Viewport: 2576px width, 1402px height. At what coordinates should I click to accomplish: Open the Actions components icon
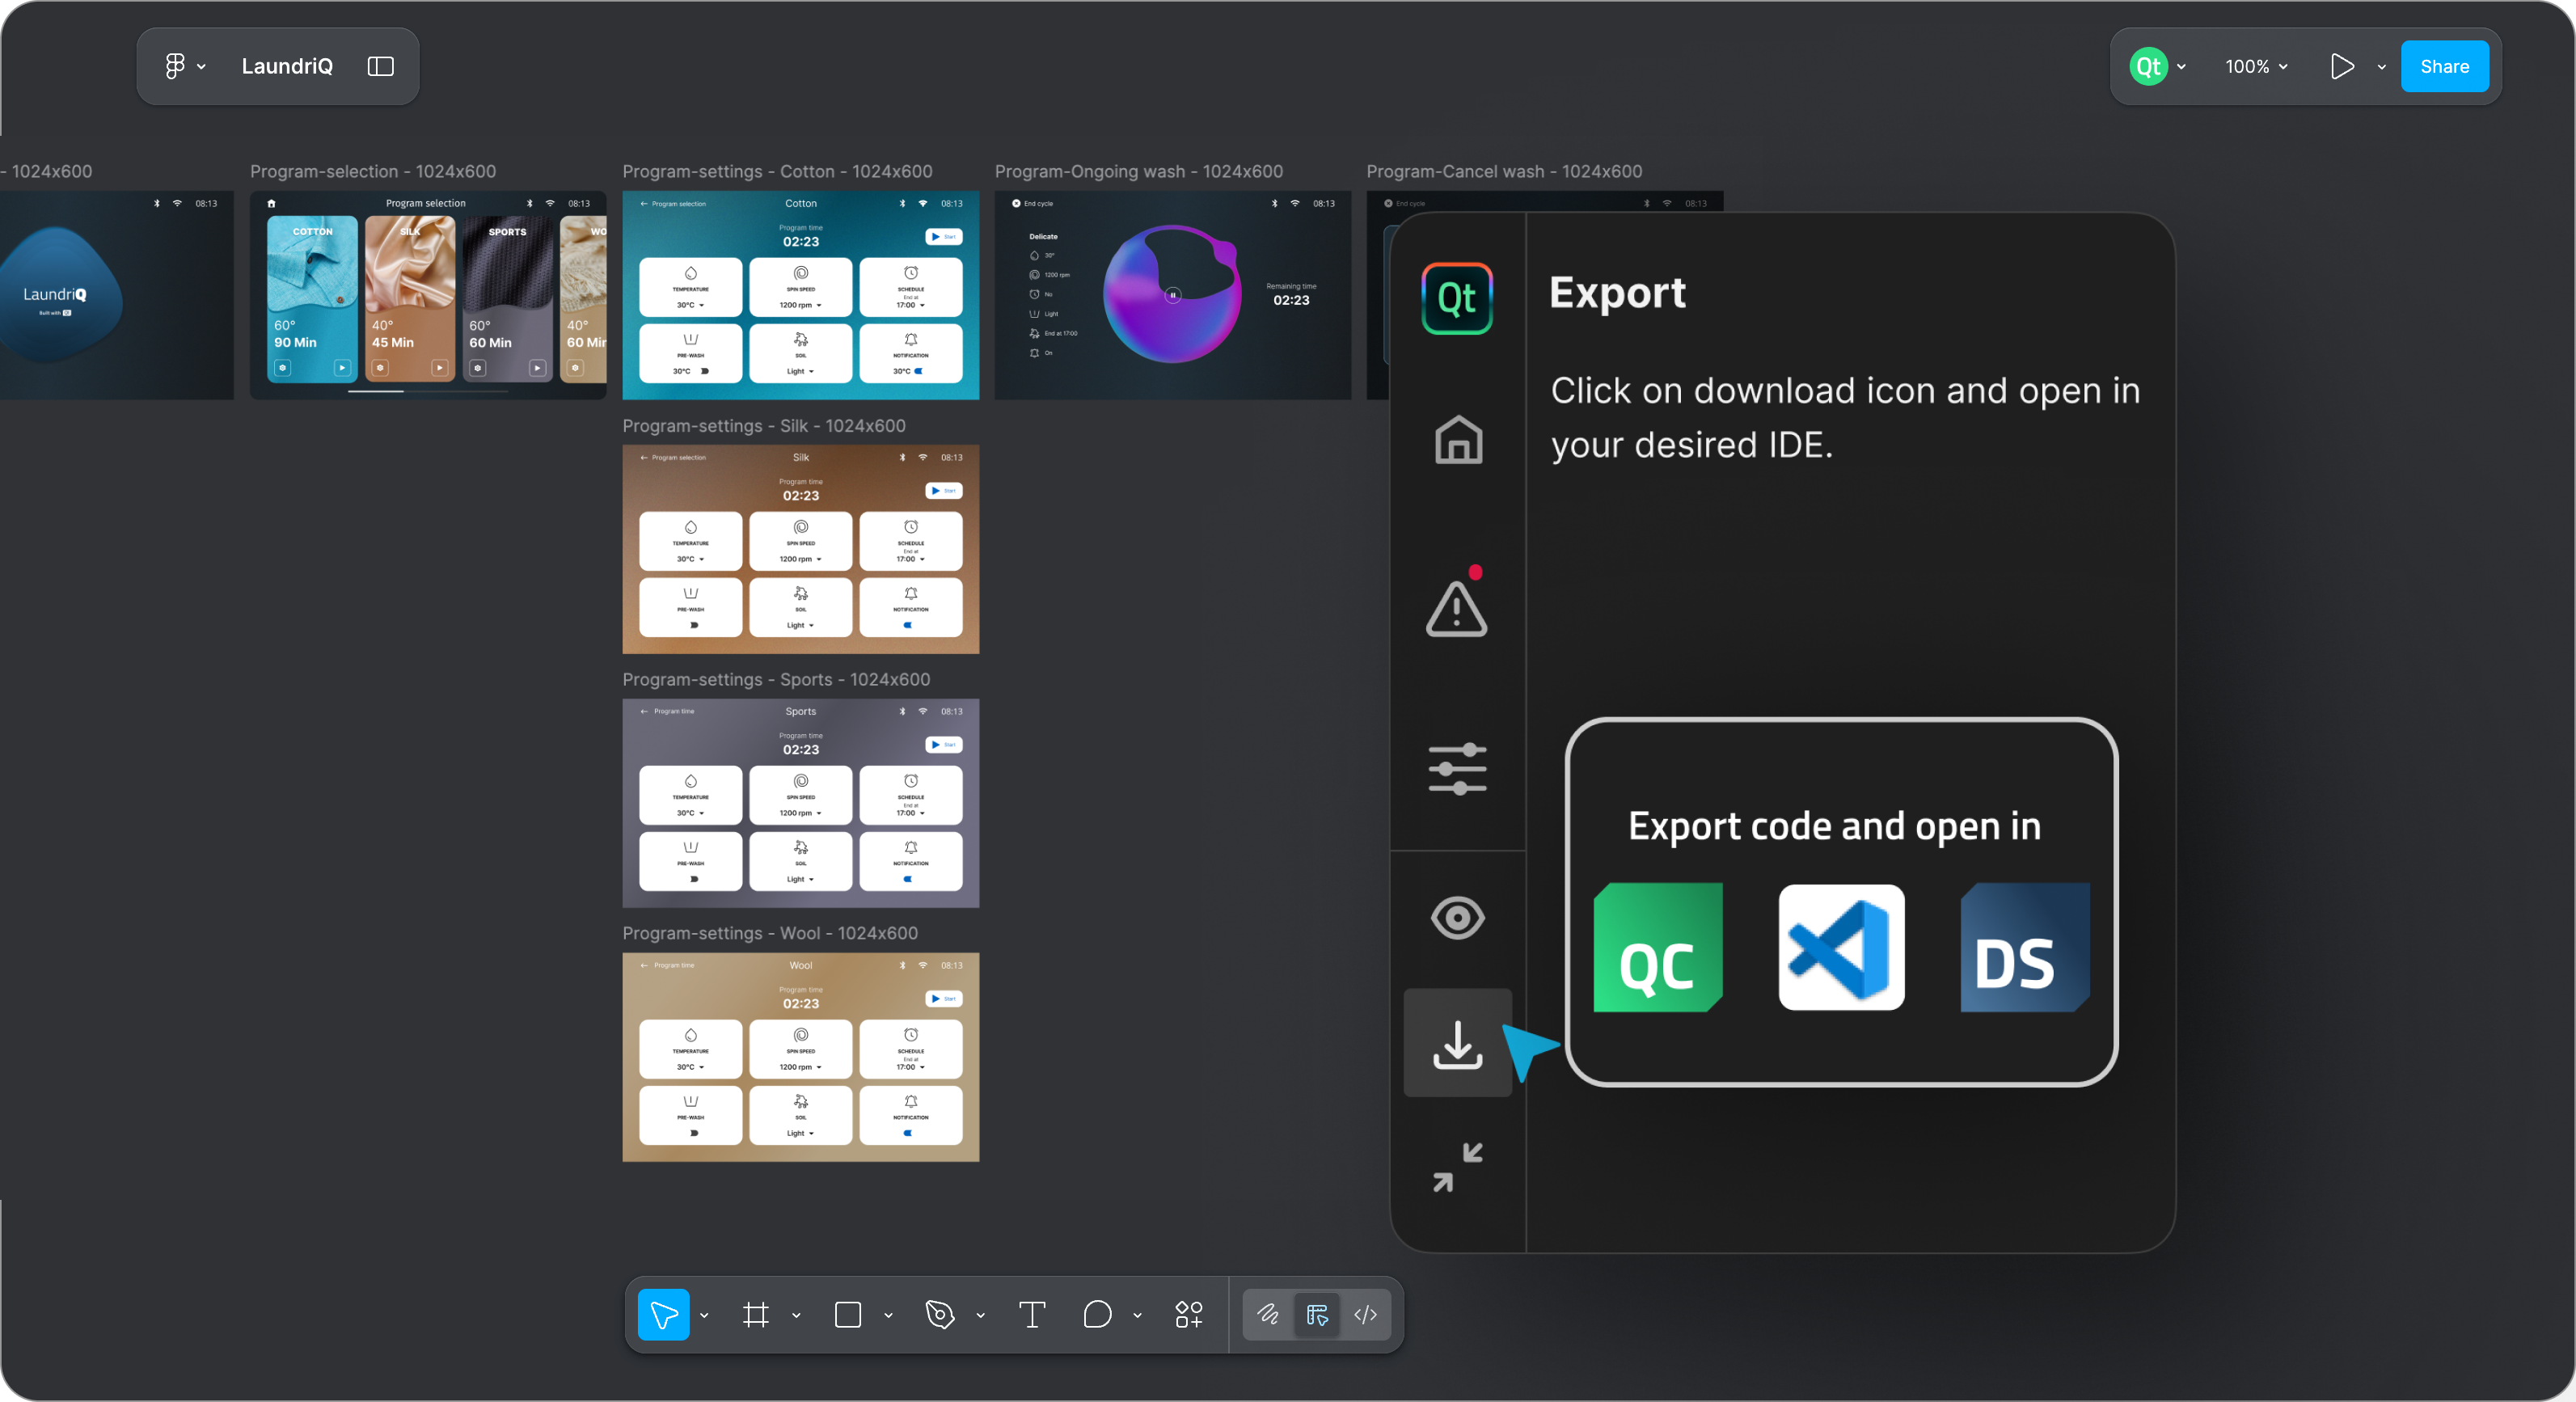(1189, 1314)
